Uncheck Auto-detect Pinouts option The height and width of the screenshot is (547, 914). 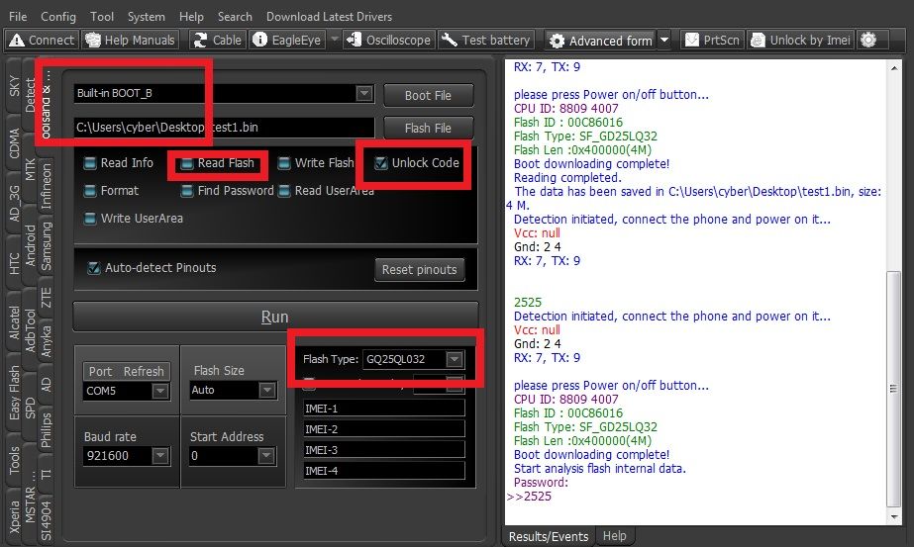(x=94, y=268)
